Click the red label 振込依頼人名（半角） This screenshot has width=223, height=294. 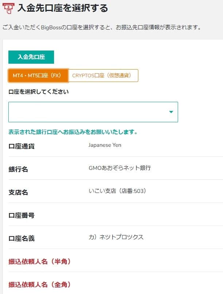[39, 261]
